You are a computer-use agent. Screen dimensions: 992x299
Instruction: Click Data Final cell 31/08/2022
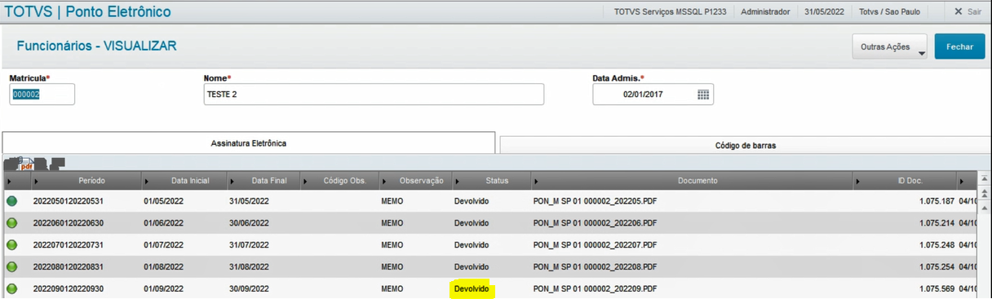pyautogui.click(x=249, y=266)
